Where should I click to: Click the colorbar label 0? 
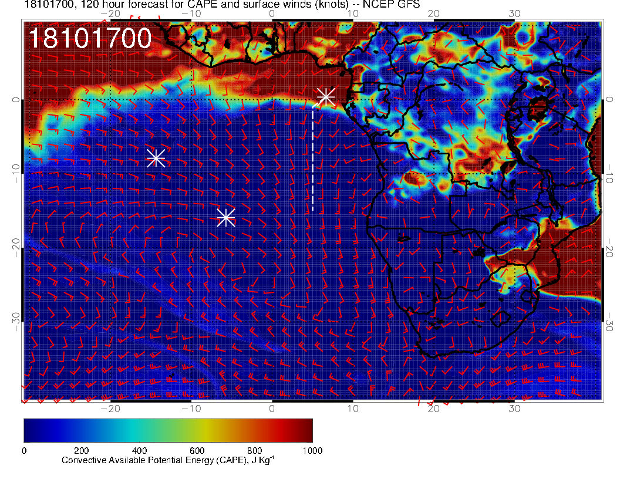pos(24,451)
